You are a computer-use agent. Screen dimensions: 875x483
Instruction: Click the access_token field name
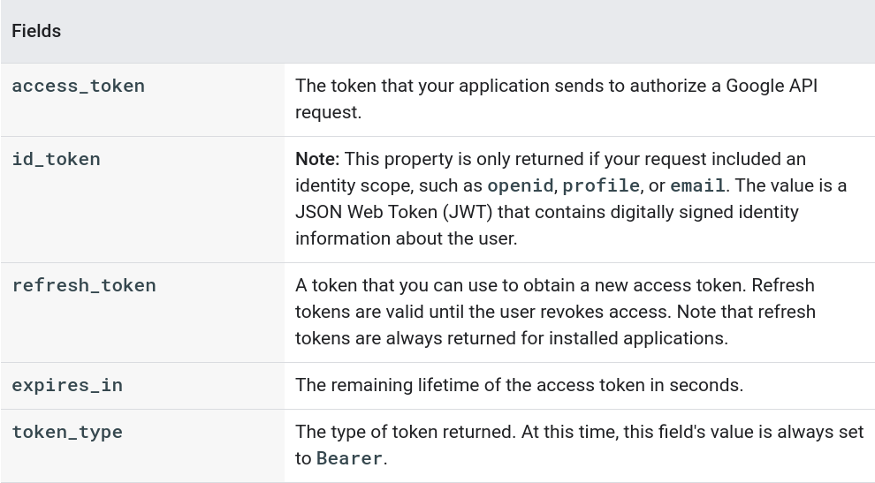click(78, 86)
